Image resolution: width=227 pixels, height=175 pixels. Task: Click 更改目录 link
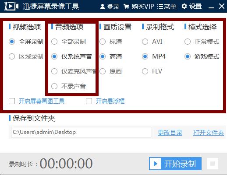point(170,133)
